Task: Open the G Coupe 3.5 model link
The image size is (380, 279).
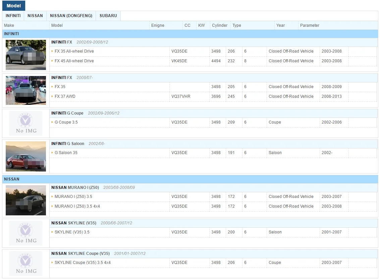Action: pos(66,122)
